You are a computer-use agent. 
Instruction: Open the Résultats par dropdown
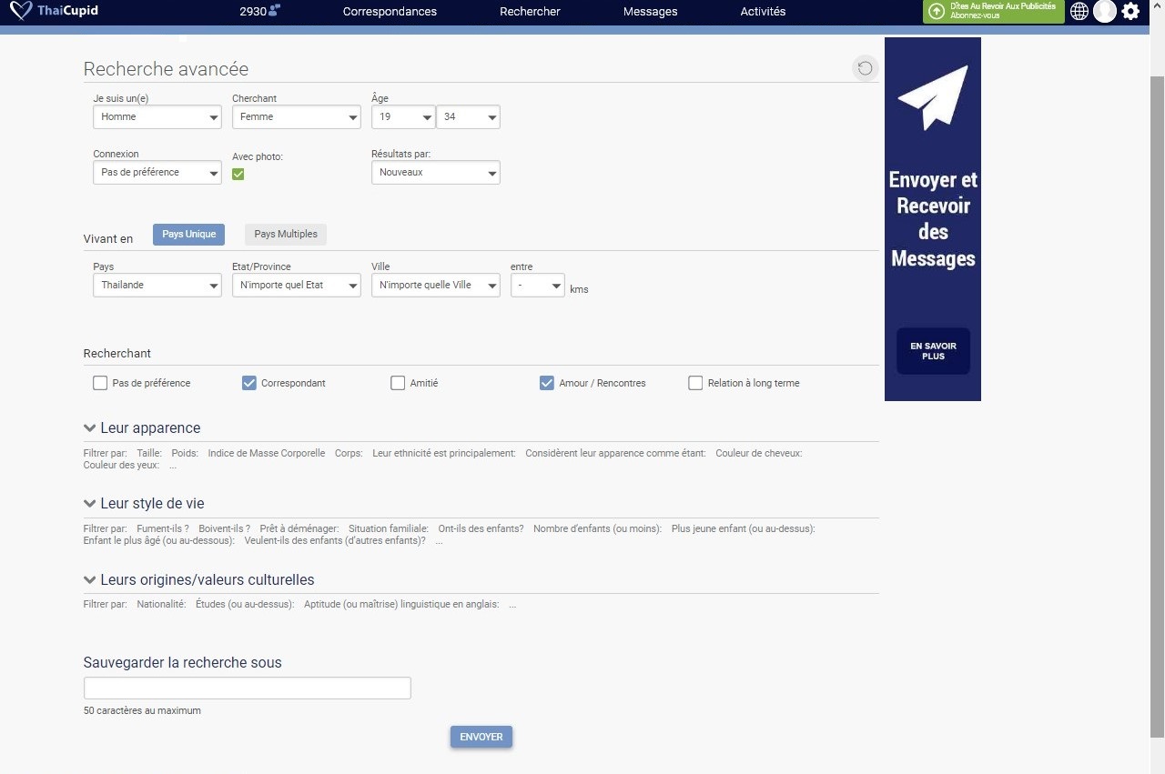tap(435, 173)
